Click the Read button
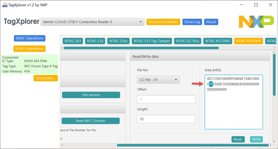The height and width of the screenshot is (149, 278). coord(238,139)
